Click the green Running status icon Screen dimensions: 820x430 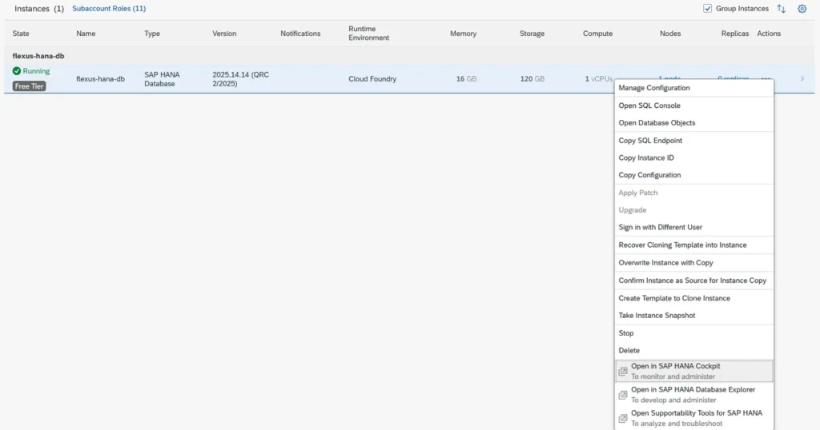tap(17, 71)
